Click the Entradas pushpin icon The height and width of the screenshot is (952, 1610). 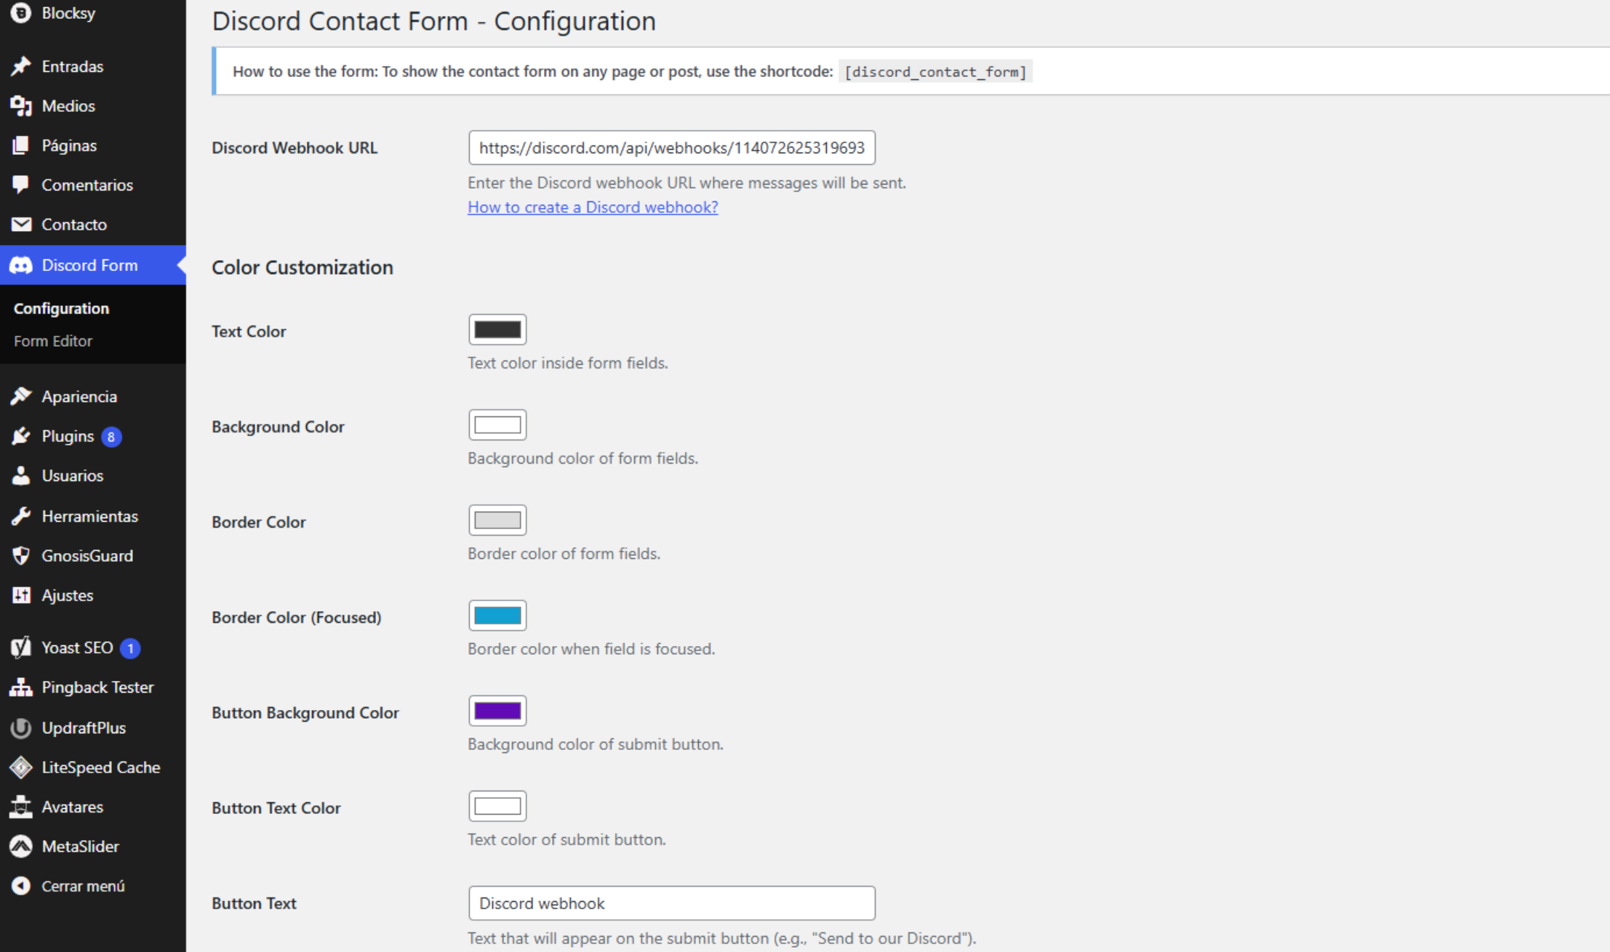coord(21,66)
